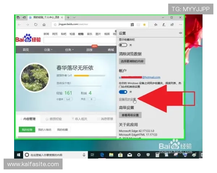Screen dimensions: 217x173
Task: Switch to the 消息管理 tab
Action: click(x=105, y=119)
